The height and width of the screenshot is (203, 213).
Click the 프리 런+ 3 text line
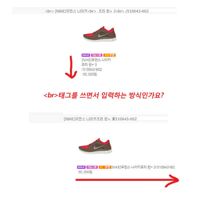click(x=89, y=65)
